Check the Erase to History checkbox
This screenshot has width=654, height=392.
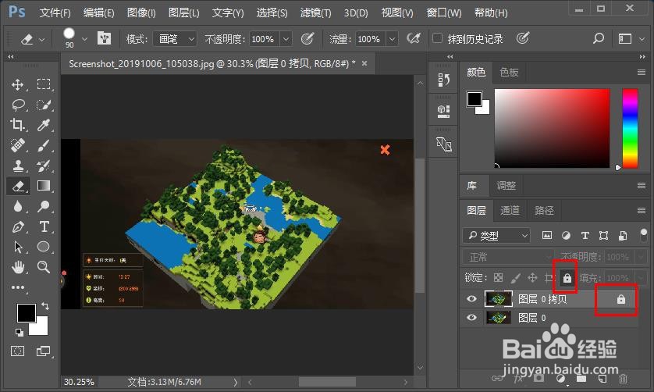pos(437,38)
